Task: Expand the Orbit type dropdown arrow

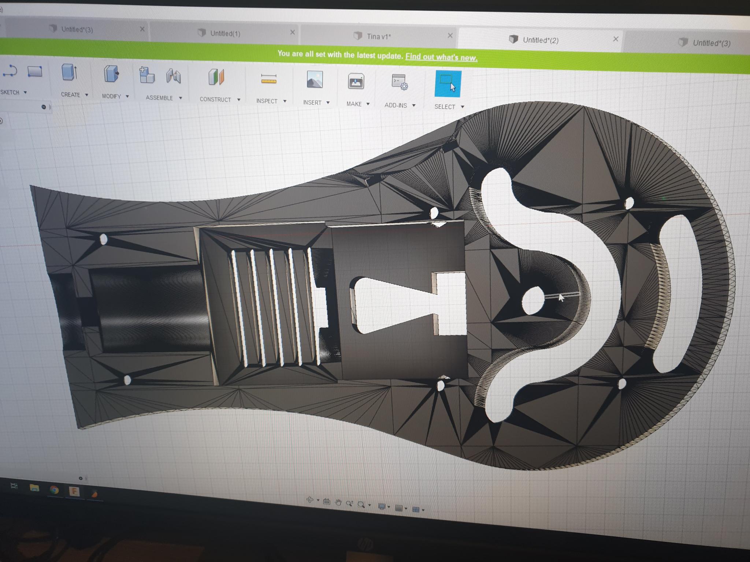Action: (x=318, y=501)
